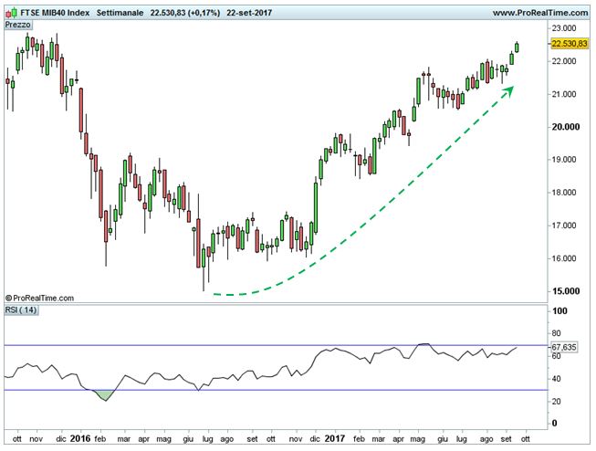Click the 80 RSI axis label
The image size is (596, 451).
coord(556,333)
